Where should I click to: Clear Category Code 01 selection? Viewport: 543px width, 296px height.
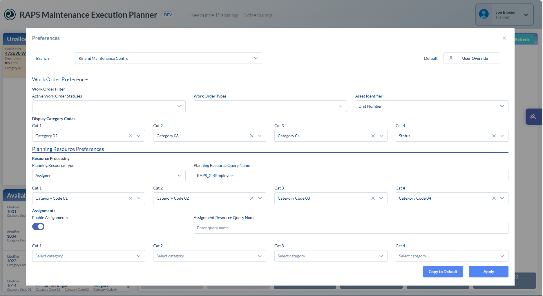[131, 198]
